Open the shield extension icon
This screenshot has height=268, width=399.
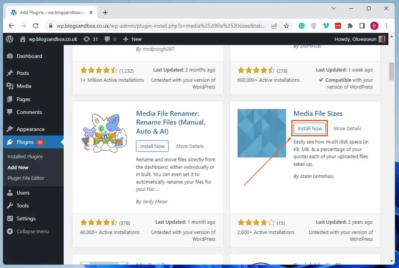(x=314, y=26)
